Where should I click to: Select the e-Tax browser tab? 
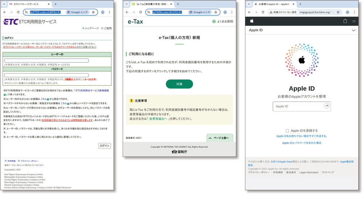(x=152, y=4)
